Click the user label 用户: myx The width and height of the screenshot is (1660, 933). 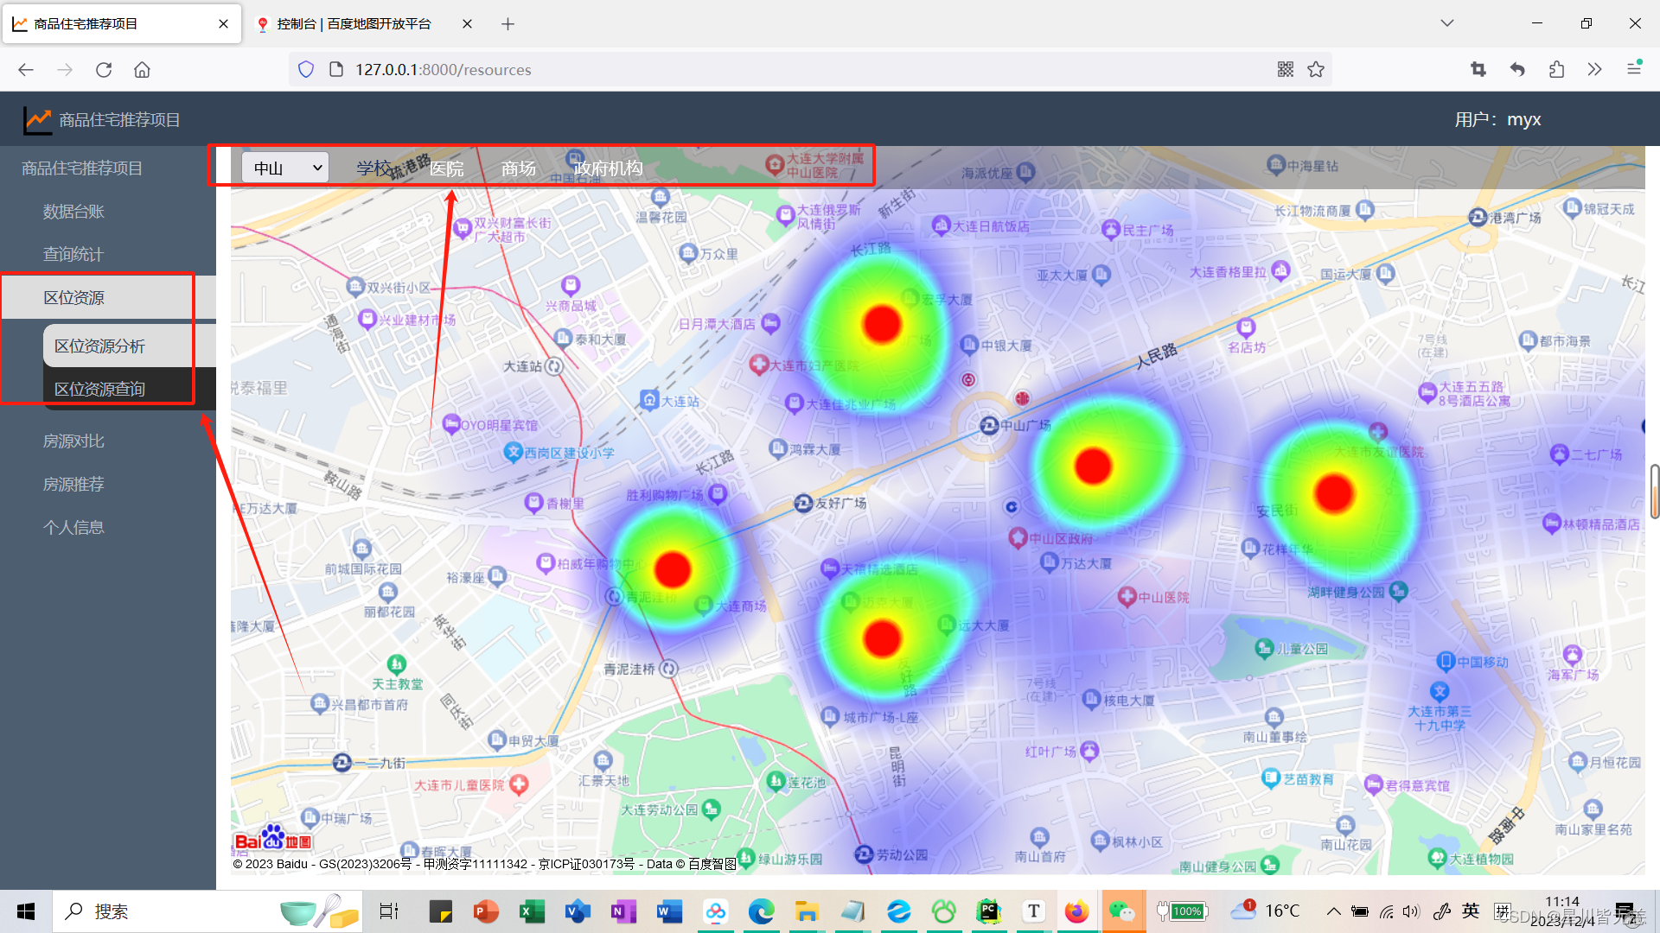(x=1497, y=120)
